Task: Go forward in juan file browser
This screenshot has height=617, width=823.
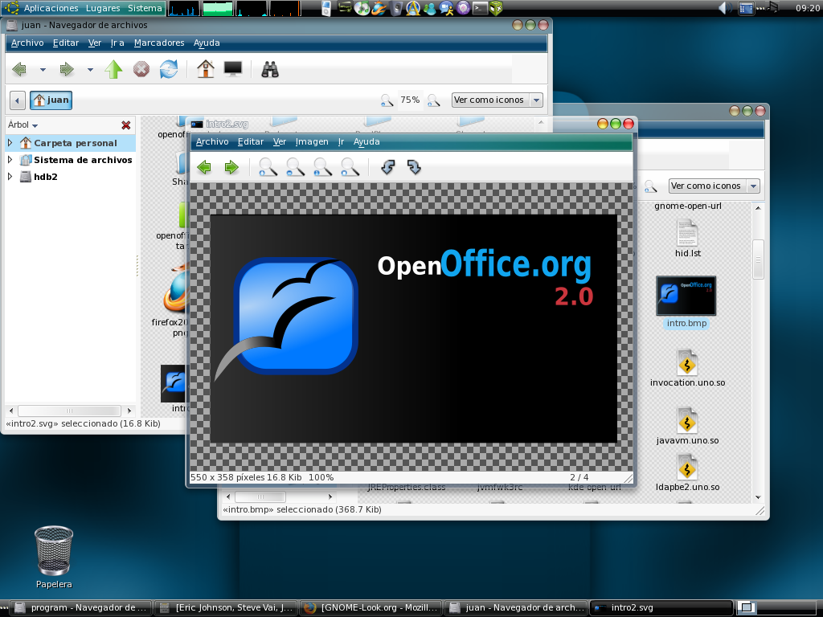Action: click(67, 69)
